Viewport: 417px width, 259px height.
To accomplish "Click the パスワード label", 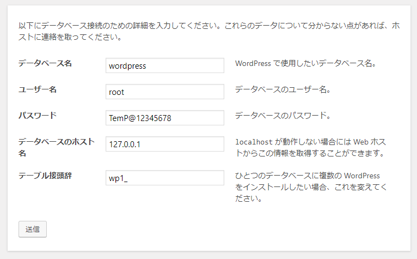I will pos(38,116).
